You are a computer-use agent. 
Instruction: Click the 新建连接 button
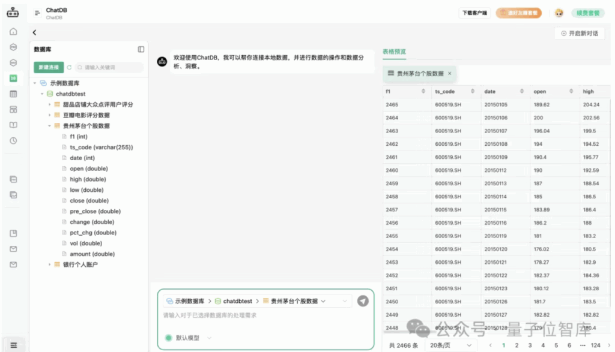tap(49, 68)
